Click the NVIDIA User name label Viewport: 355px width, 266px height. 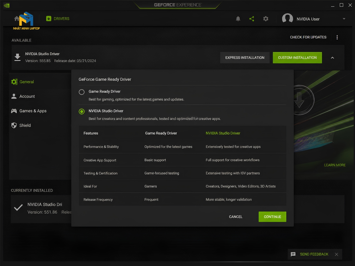[x=308, y=19]
